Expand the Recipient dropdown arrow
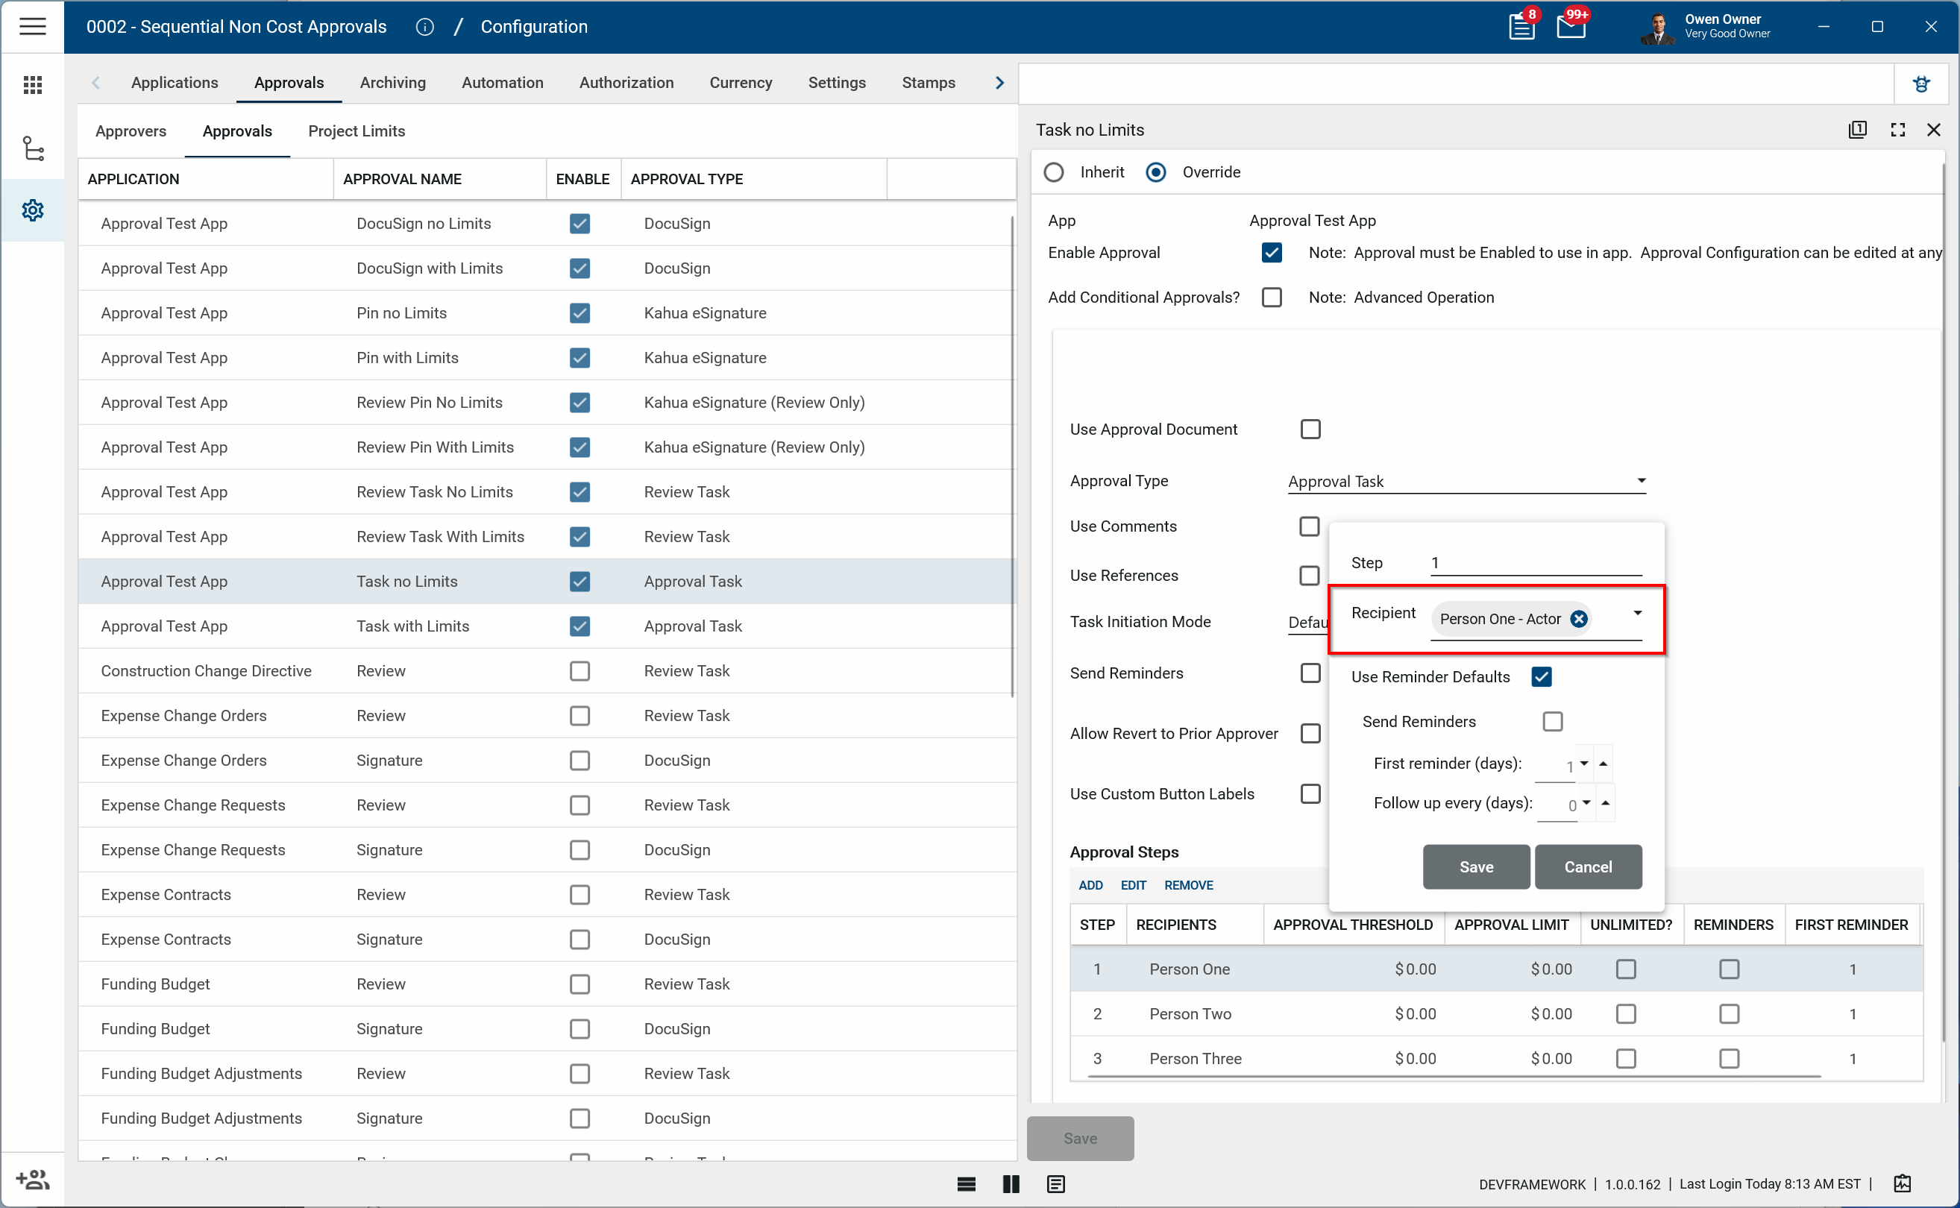The image size is (1960, 1208). click(x=1637, y=614)
